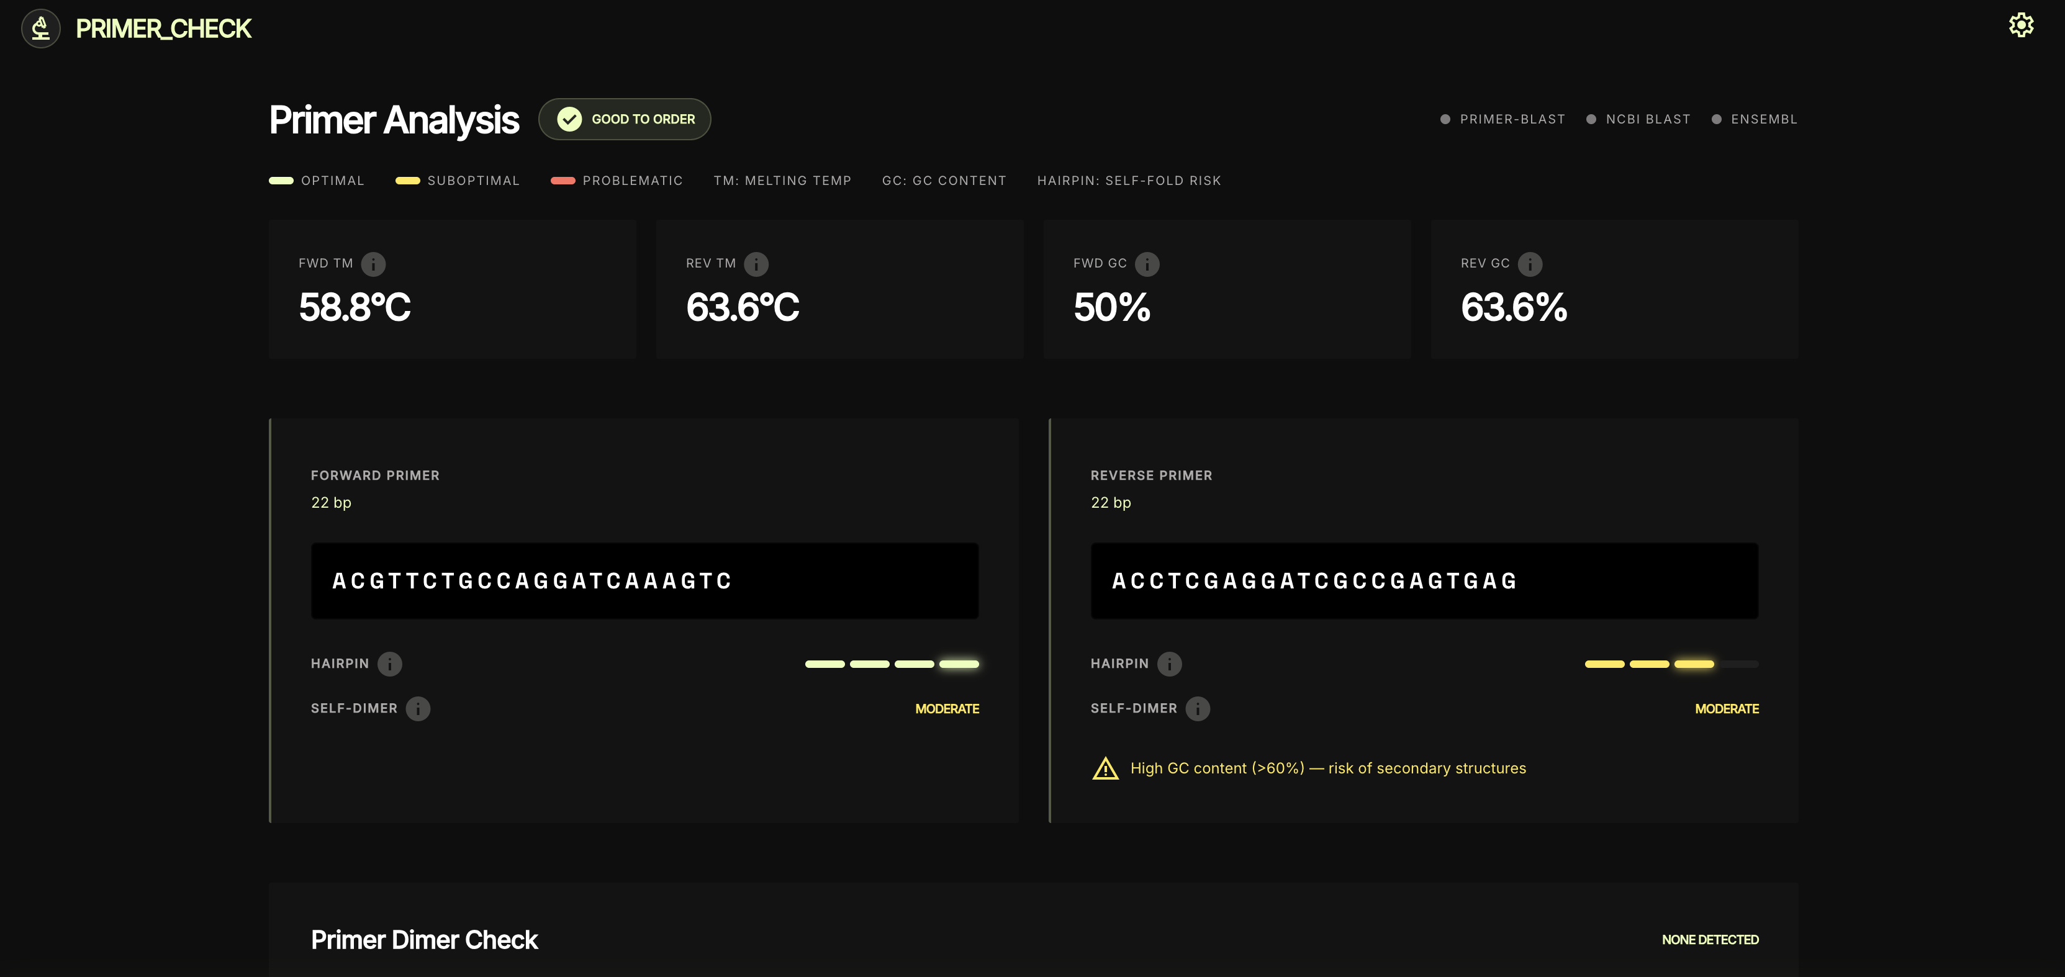
Task: Click the high GC warning triangle icon
Action: (1105, 768)
